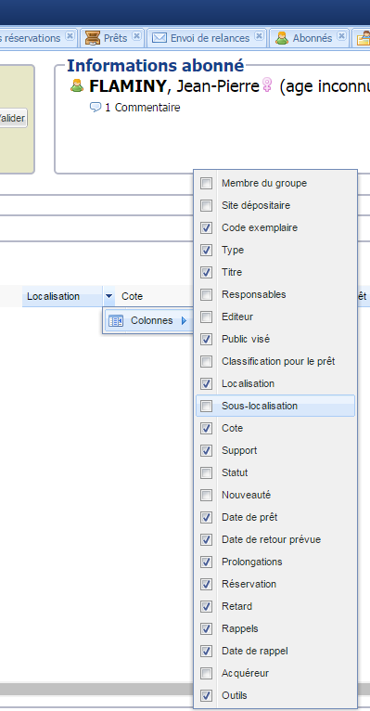The height and width of the screenshot is (711, 370).
Task: Close the réservations tab
Action: (x=70, y=36)
